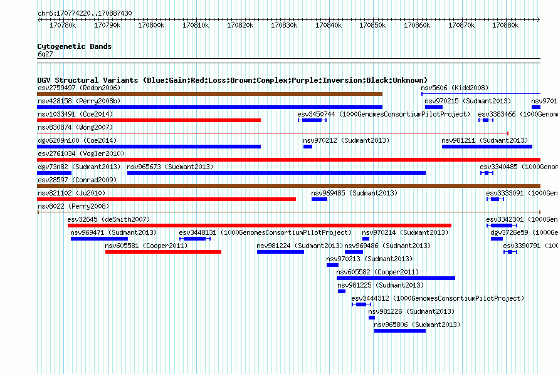This screenshot has width=558, height=374.
Task: Click the nsv1033491 (Coe2014) red loss bar
Action: tap(149, 120)
